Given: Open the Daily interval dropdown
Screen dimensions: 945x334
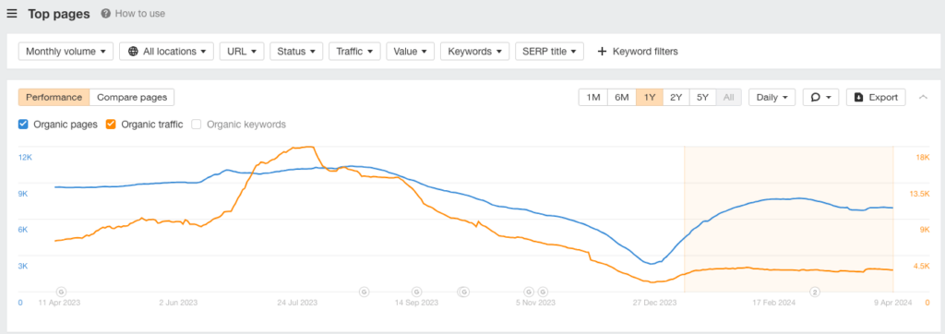Looking at the screenshot, I should coord(772,97).
